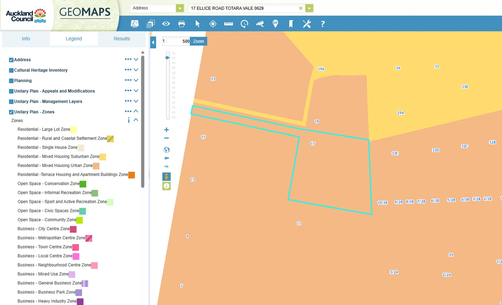The height and width of the screenshot is (305, 502).
Task: Click the locate target crosshair icon
Action: click(213, 24)
